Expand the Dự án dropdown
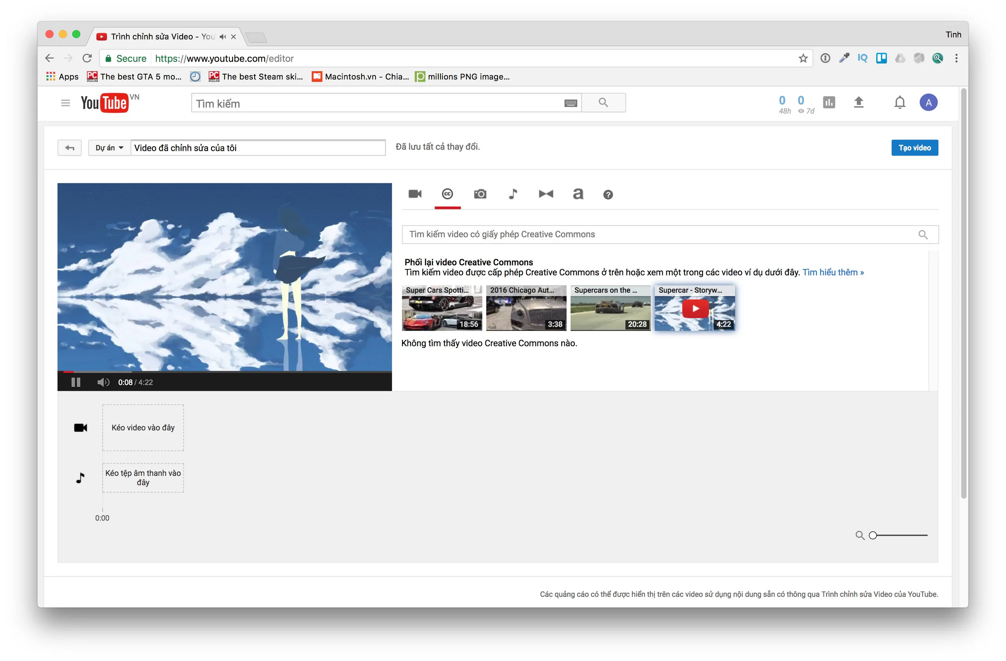Image resolution: width=1006 pixels, height=661 pixels. tap(109, 148)
